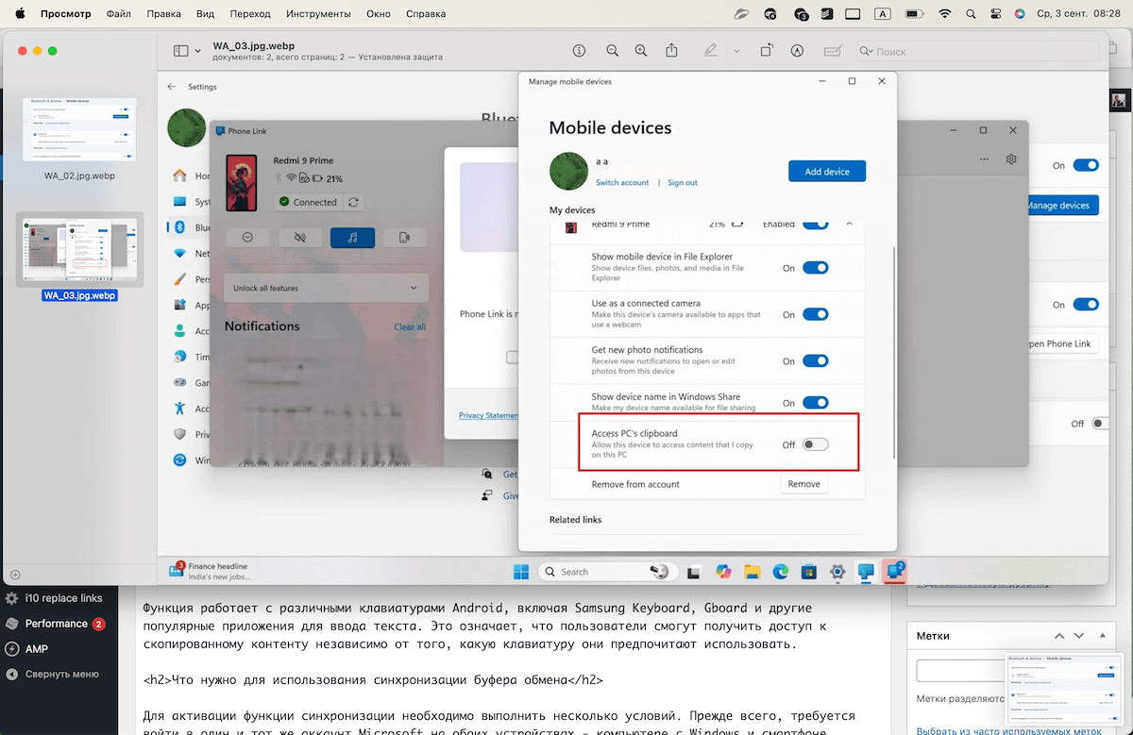
Task: Open the form filling toolbar icon
Action: (833, 51)
